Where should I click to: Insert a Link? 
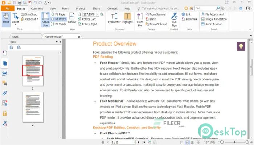tap(186, 14)
